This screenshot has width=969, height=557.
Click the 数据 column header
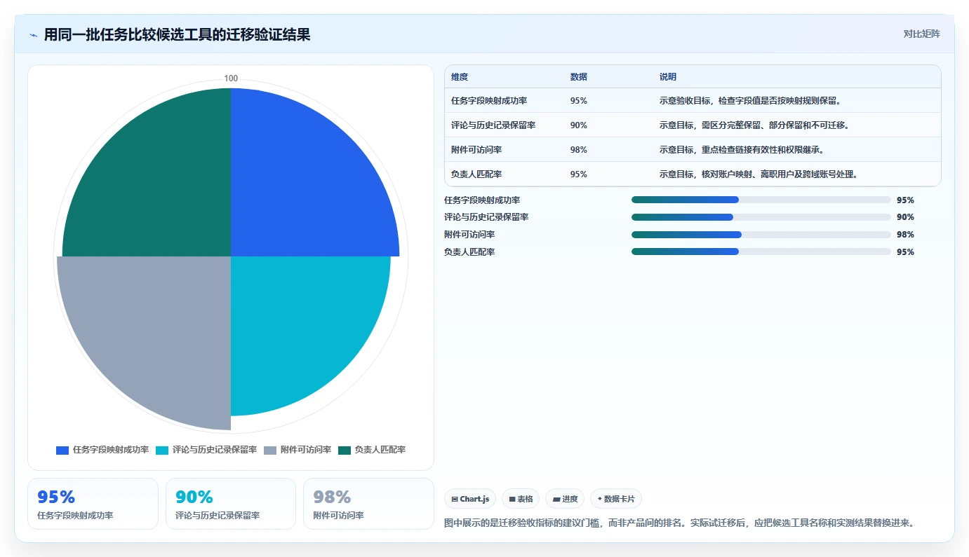click(x=579, y=77)
